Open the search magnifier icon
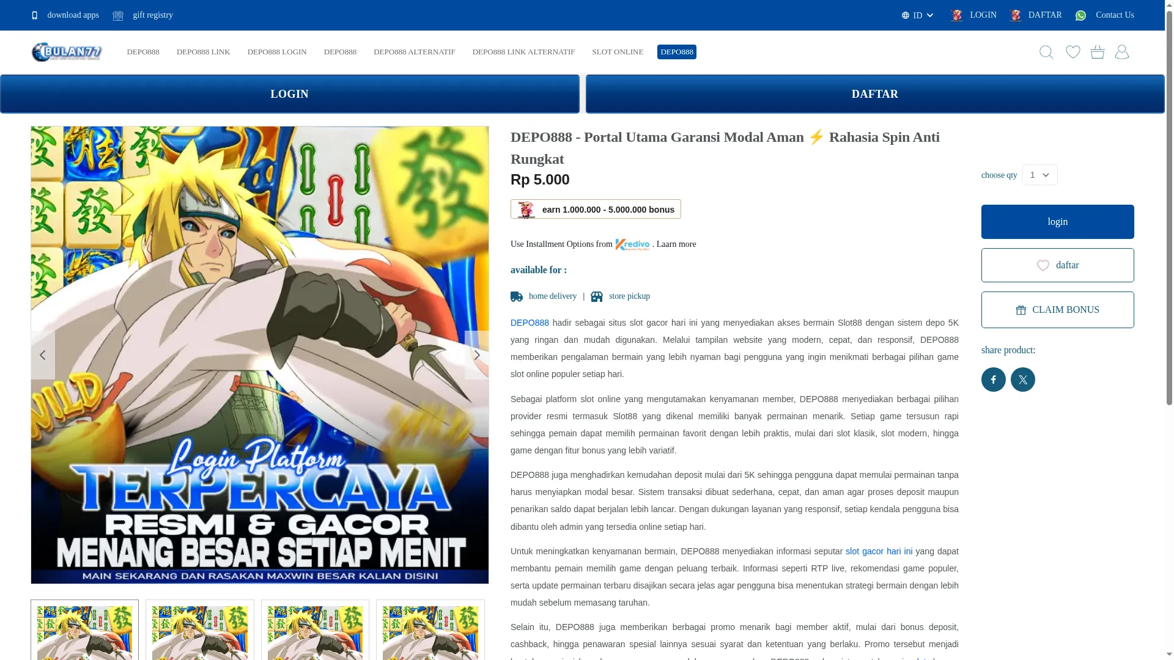The image size is (1174, 660). coord(1046,52)
